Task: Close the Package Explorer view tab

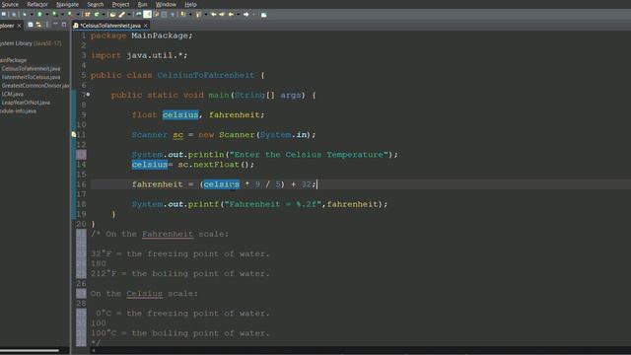Action: pos(19,26)
